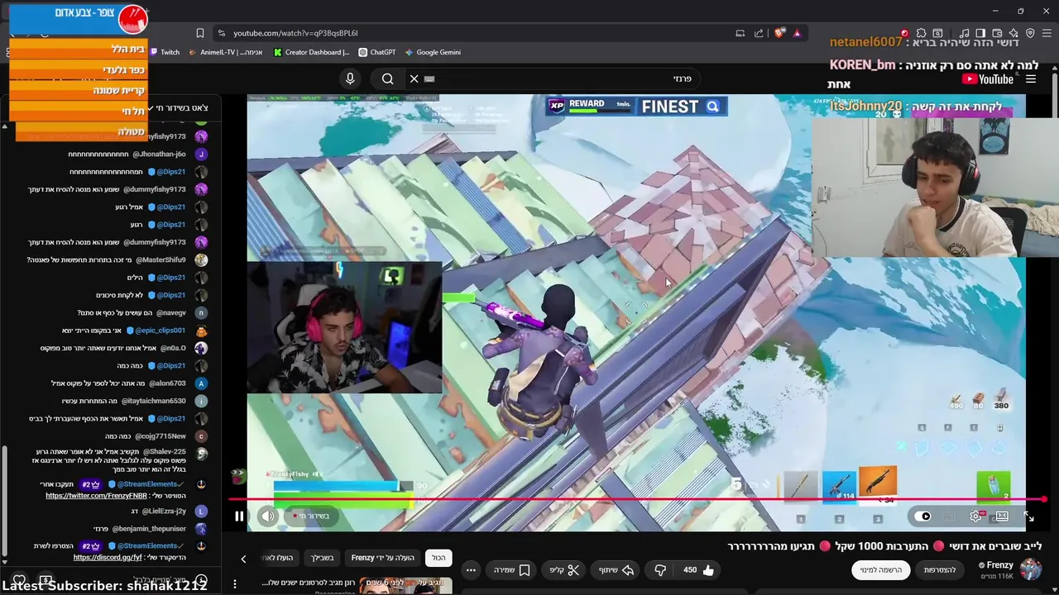Share the video with arrow button
The image size is (1059, 595).
(x=616, y=570)
